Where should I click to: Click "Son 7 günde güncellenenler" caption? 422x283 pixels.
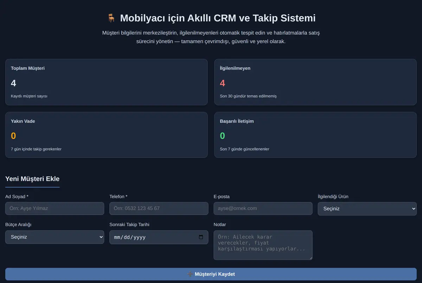tap(244, 149)
